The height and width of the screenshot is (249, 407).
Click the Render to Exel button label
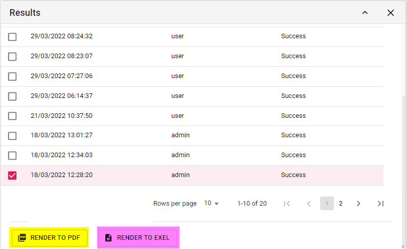tap(143, 238)
